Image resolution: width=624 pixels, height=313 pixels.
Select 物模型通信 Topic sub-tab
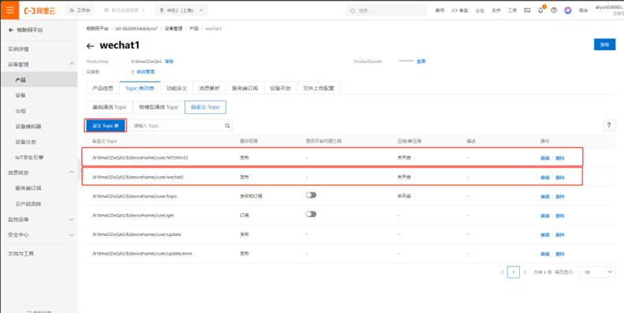[x=158, y=107]
